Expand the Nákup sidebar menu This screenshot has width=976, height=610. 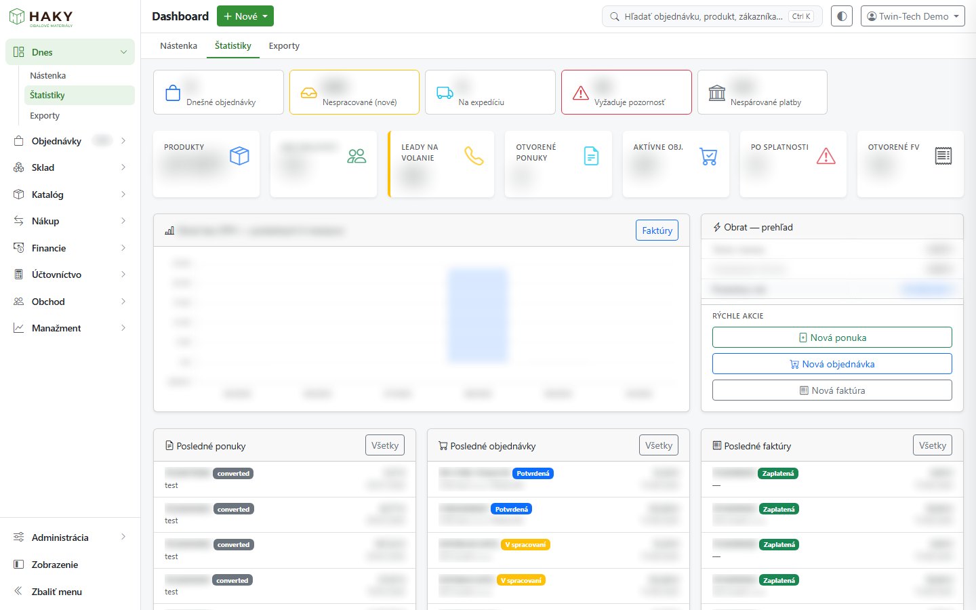coord(70,221)
